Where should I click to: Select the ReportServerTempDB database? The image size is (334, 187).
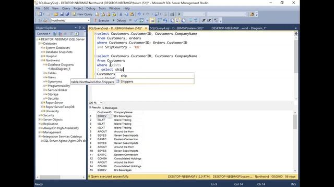(60, 107)
